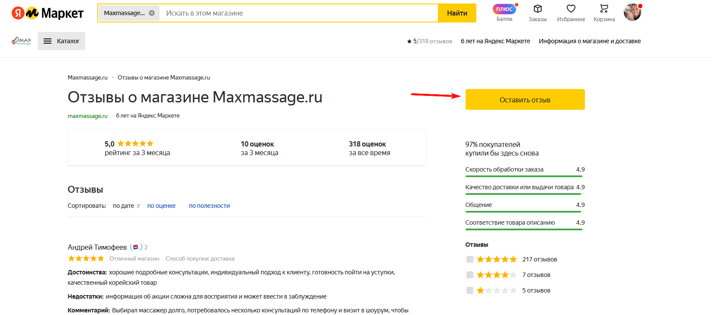The width and height of the screenshot is (712, 315).
Task: Open the Orders box icon
Action: coord(537,9)
